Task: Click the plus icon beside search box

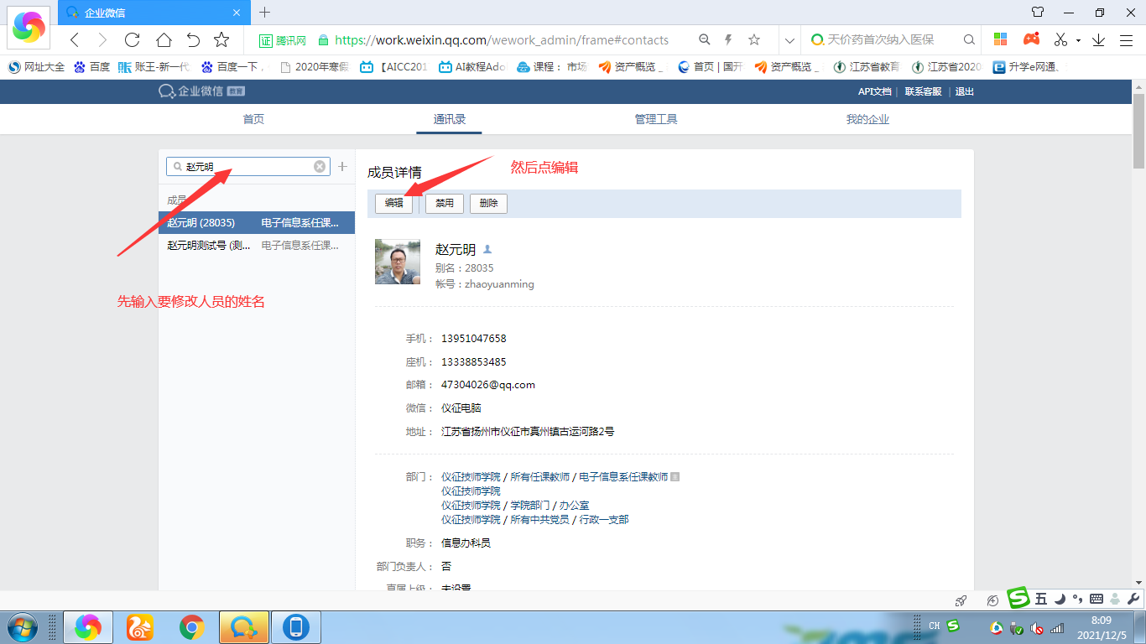Action: [342, 167]
